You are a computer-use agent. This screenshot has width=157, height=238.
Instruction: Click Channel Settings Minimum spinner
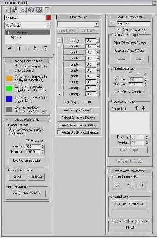tap(145, 79)
